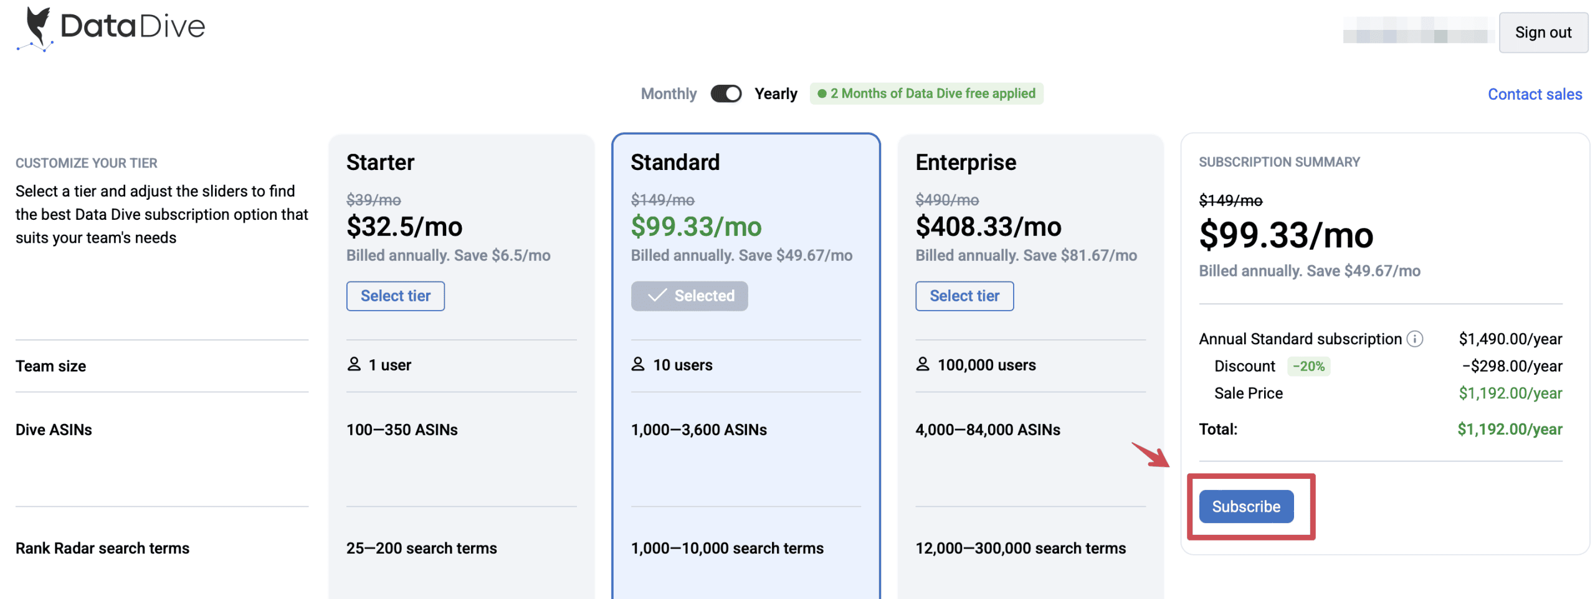Click the Dive ASINs row label
This screenshot has width=1595, height=599.
coord(54,430)
